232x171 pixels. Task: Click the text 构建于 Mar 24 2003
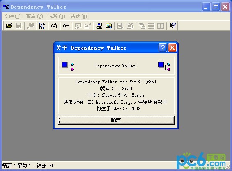(x=118, y=109)
